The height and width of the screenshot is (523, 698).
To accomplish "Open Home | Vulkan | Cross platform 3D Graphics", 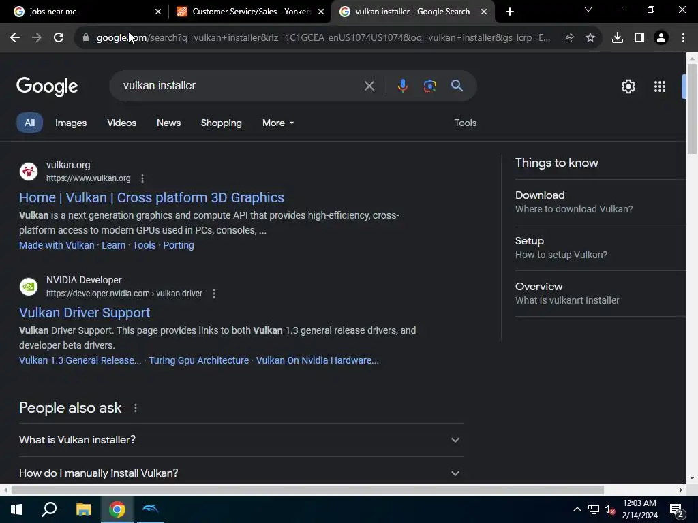I will pos(151,197).
